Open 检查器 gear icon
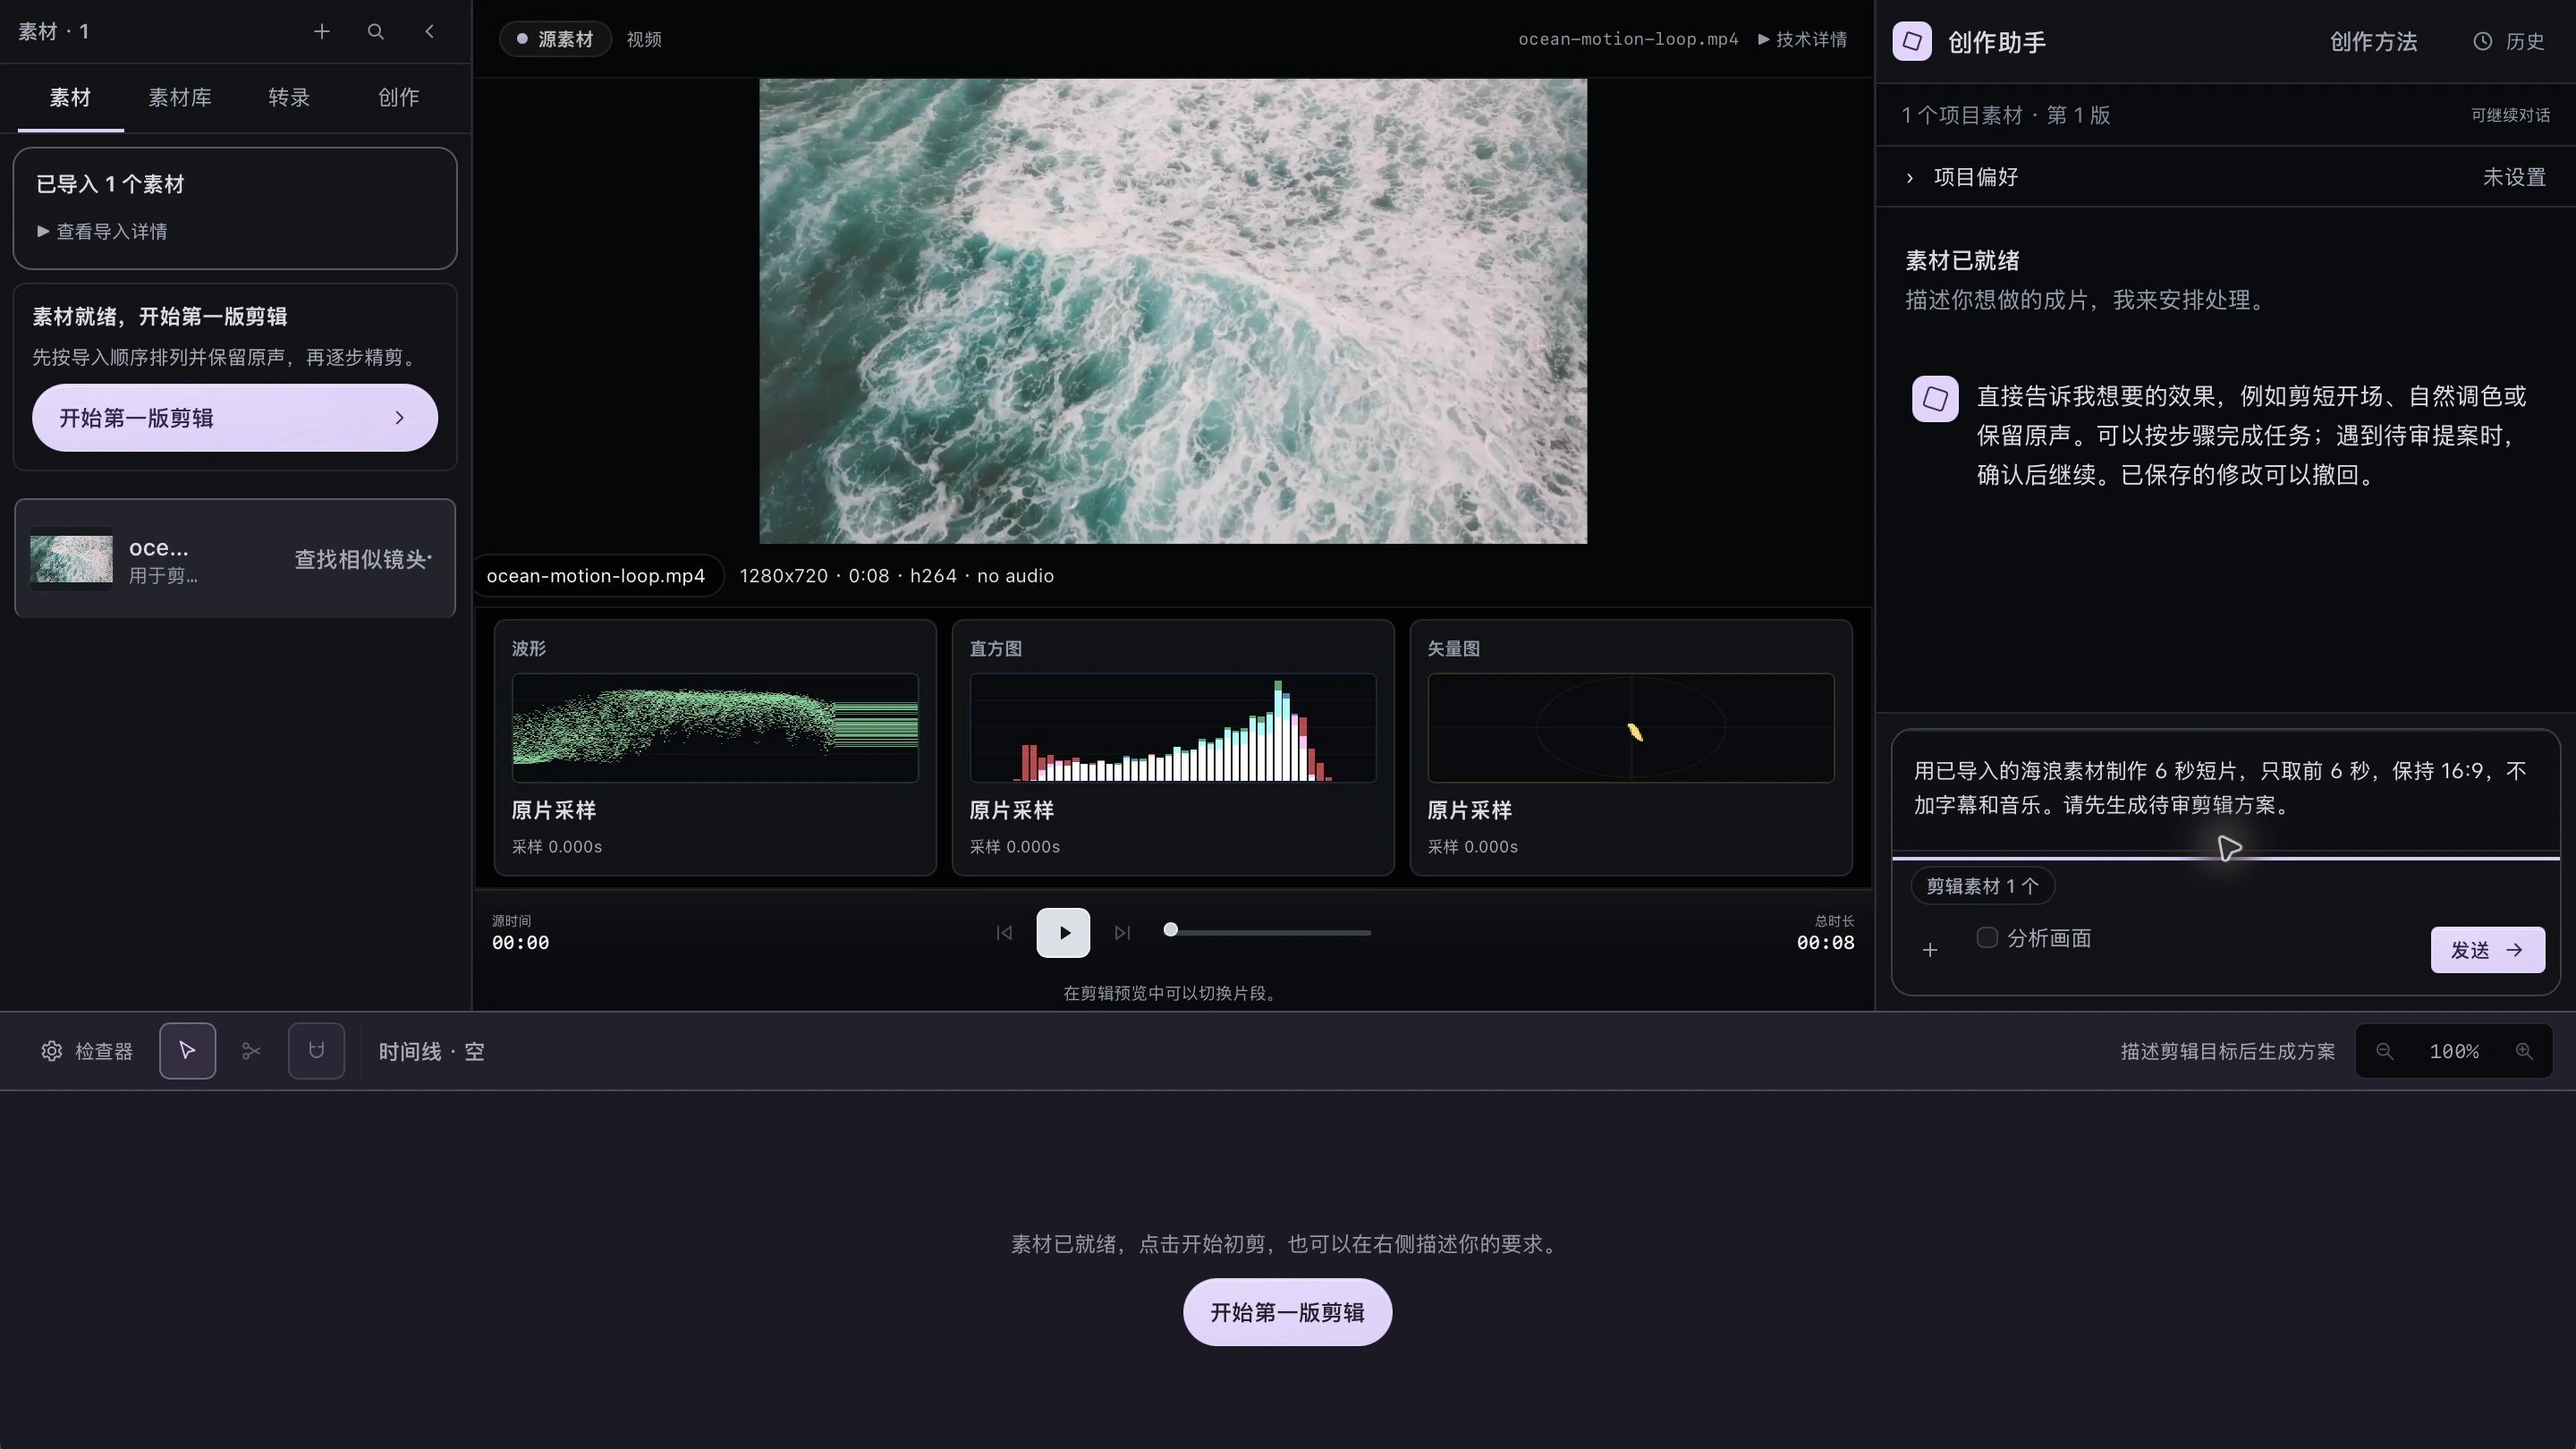This screenshot has width=2576, height=1449. [x=52, y=1051]
